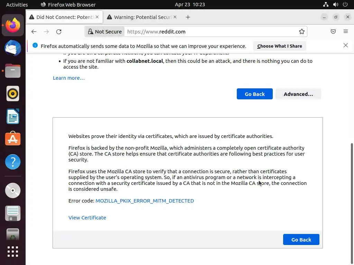Close the 'Did Not Connect' tab
Viewport: 354px width, 265px height.
point(97,17)
